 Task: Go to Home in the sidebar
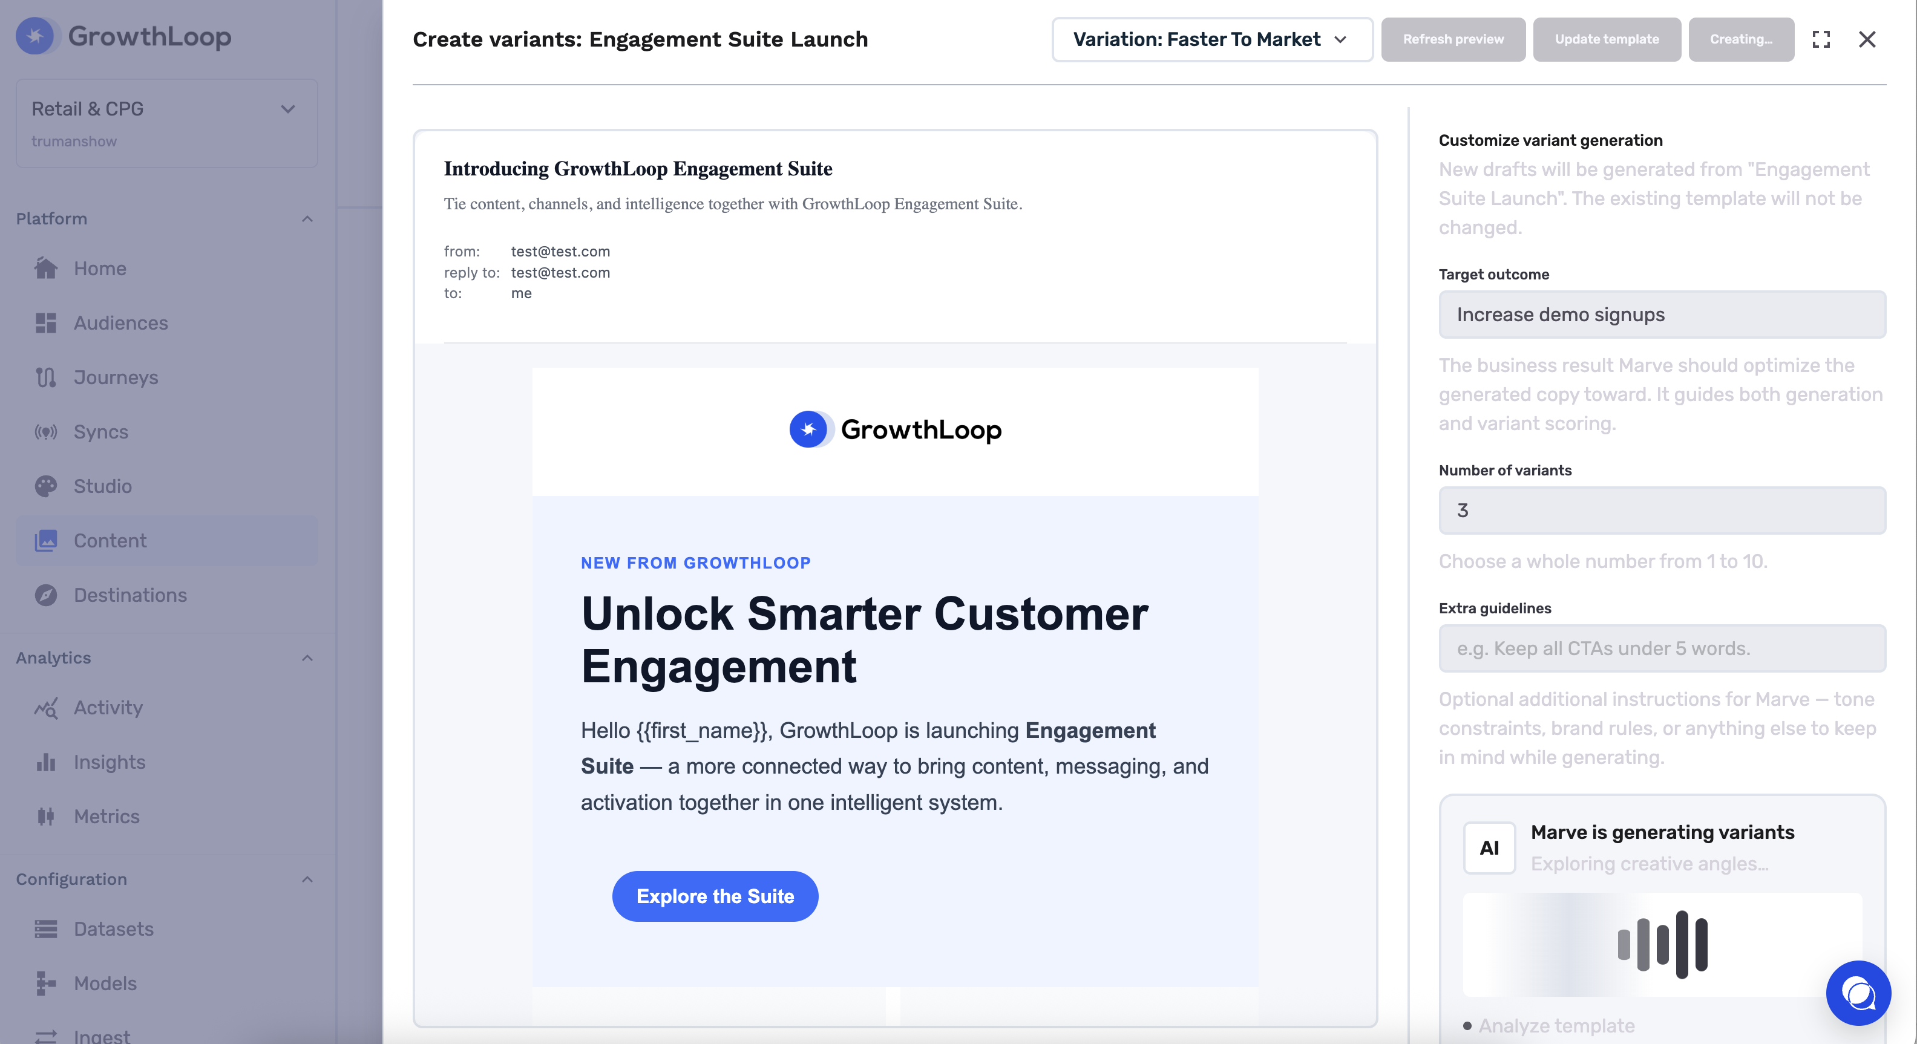coord(166,269)
